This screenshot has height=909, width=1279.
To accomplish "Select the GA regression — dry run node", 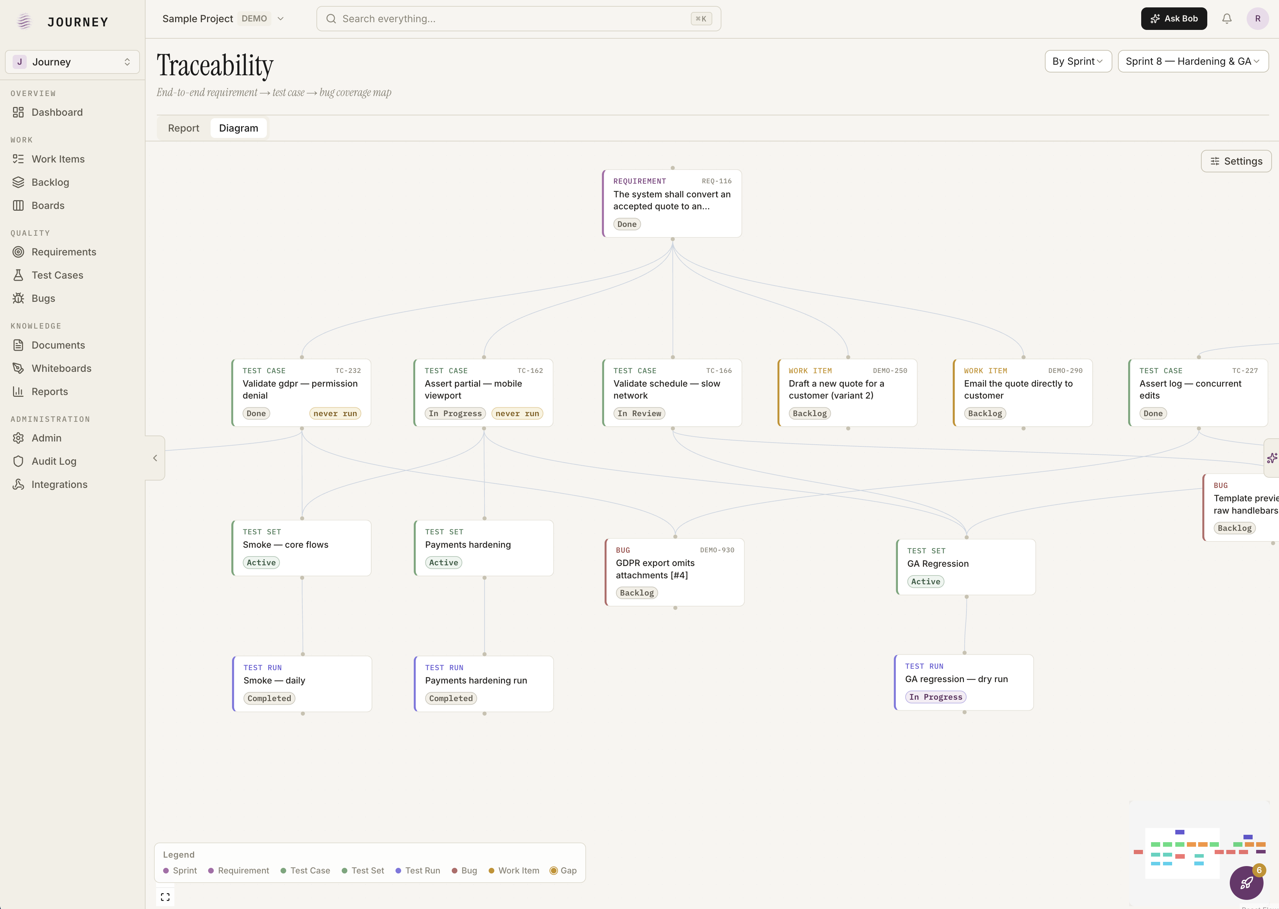I will tap(964, 682).
